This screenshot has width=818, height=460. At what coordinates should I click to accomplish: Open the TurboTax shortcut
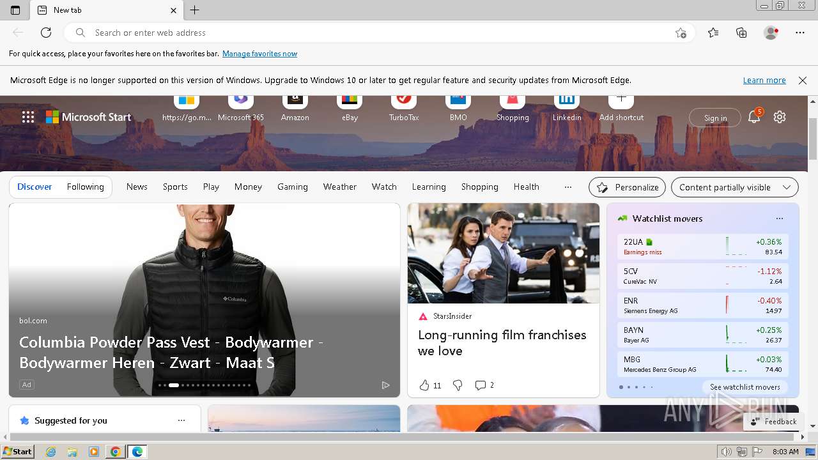pos(404,109)
